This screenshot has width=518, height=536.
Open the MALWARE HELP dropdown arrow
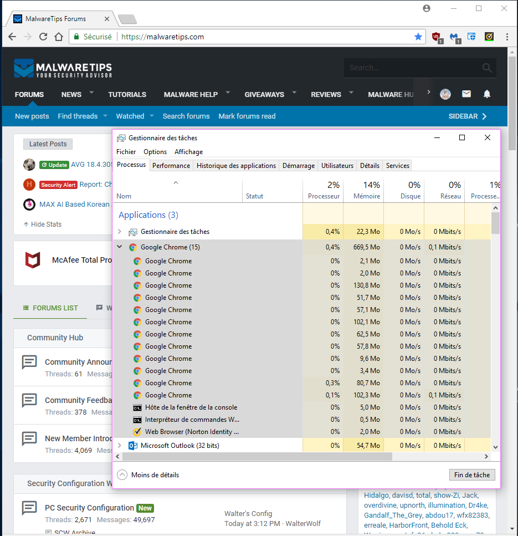click(228, 93)
